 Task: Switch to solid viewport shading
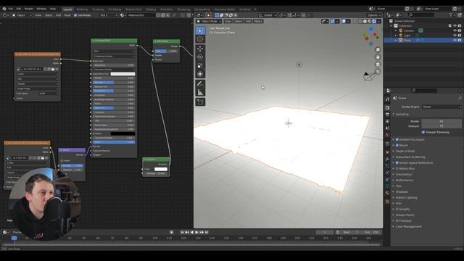point(365,21)
